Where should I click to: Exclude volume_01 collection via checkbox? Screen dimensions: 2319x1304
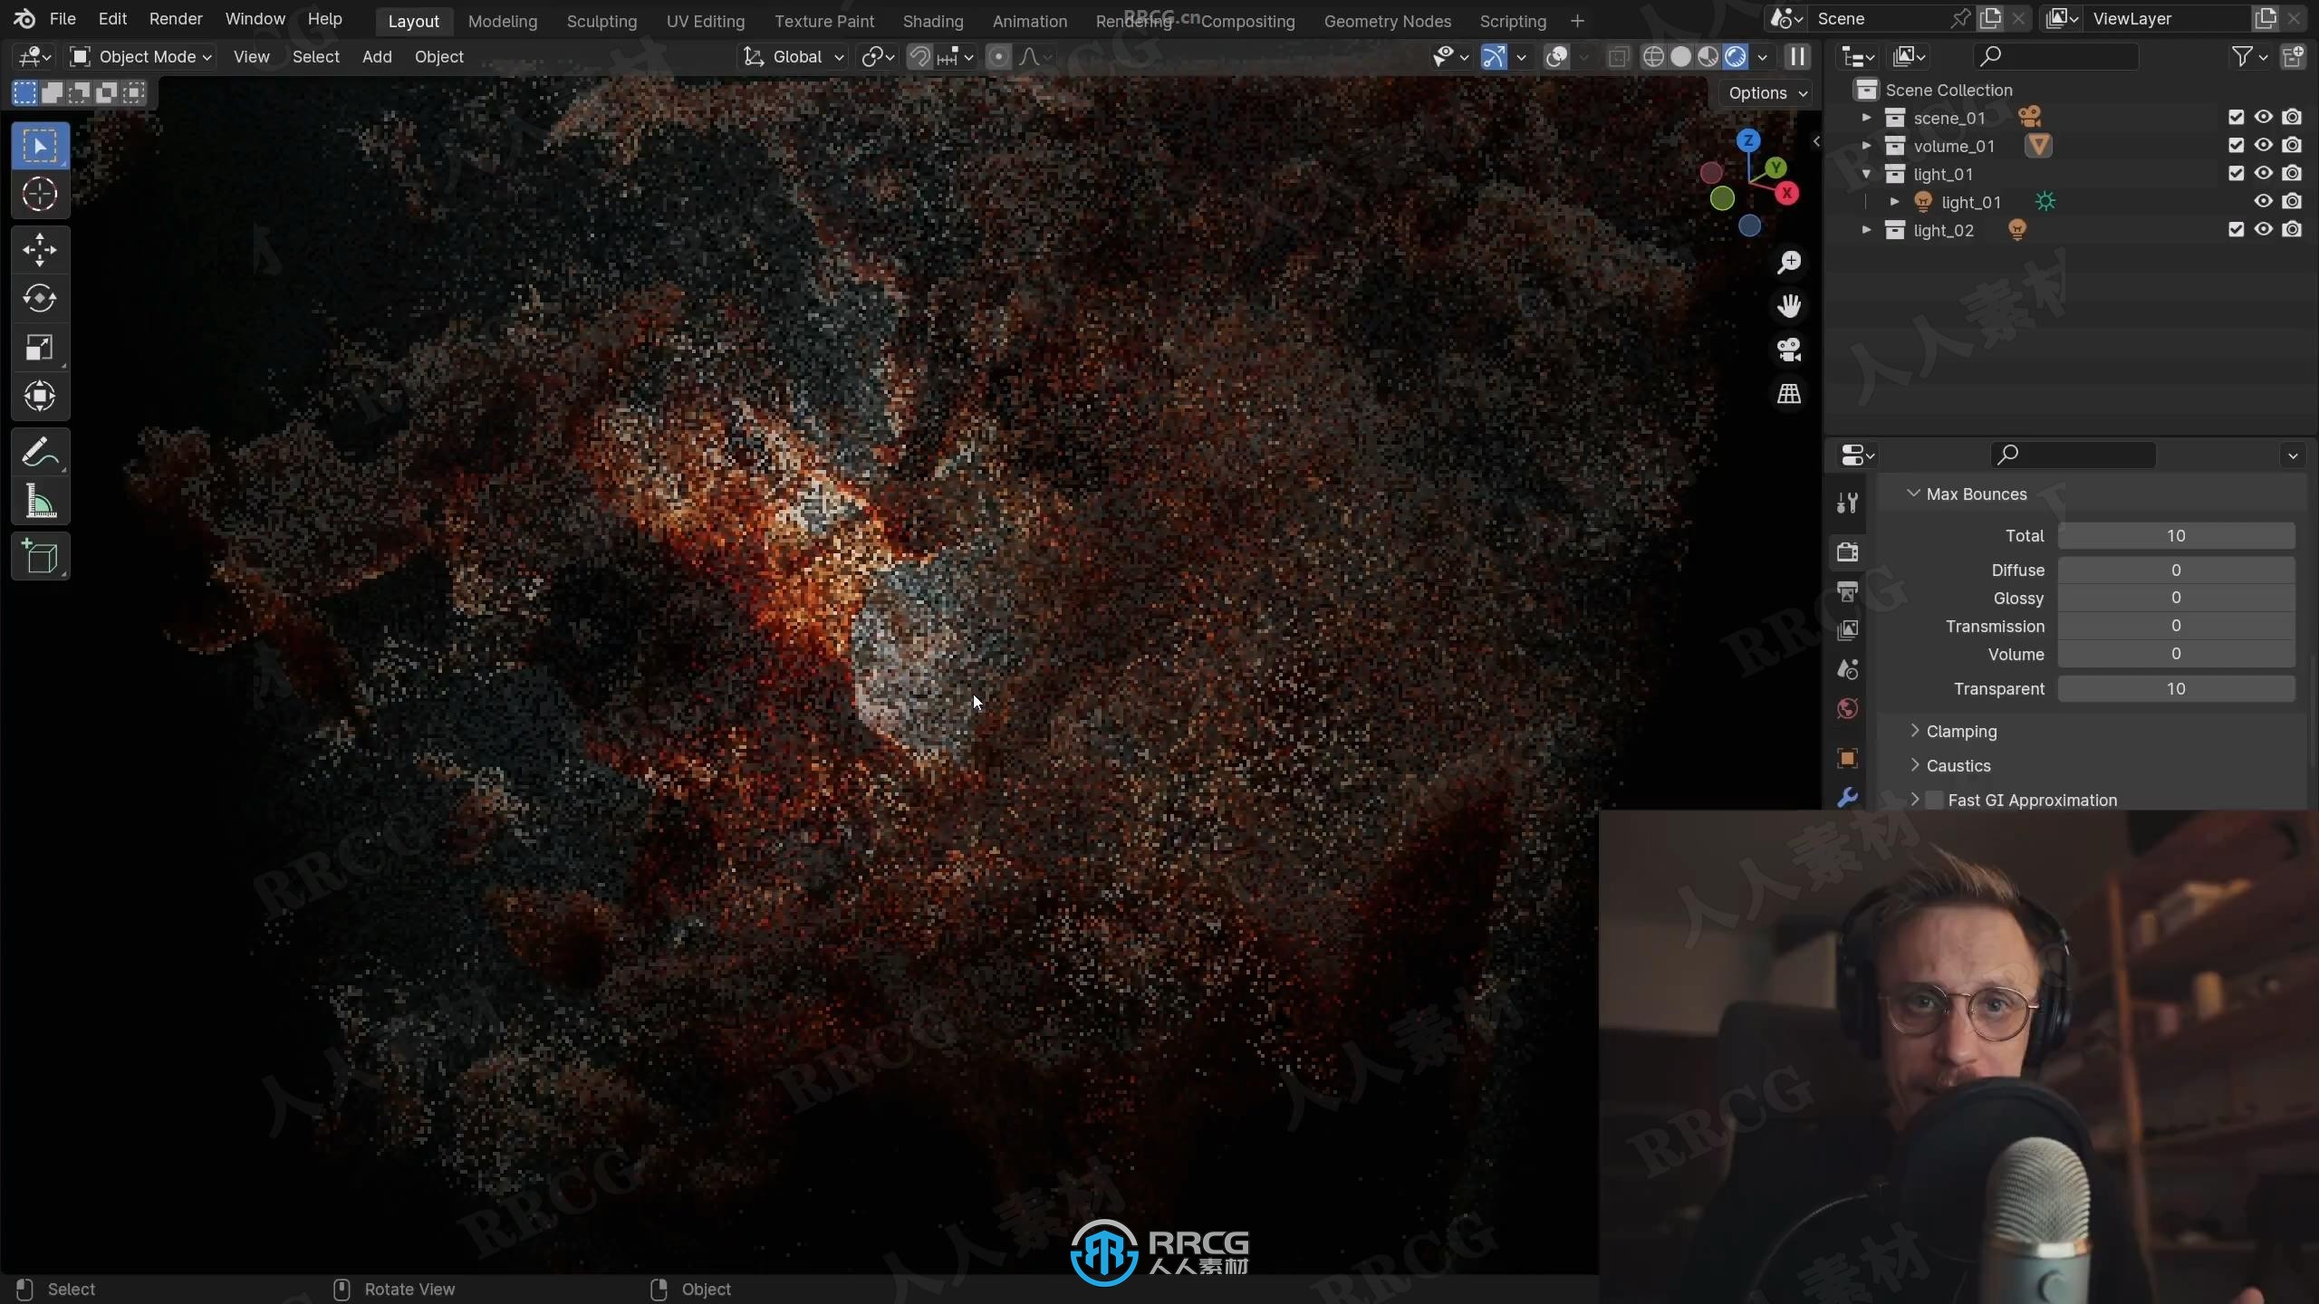point(2236,146)
